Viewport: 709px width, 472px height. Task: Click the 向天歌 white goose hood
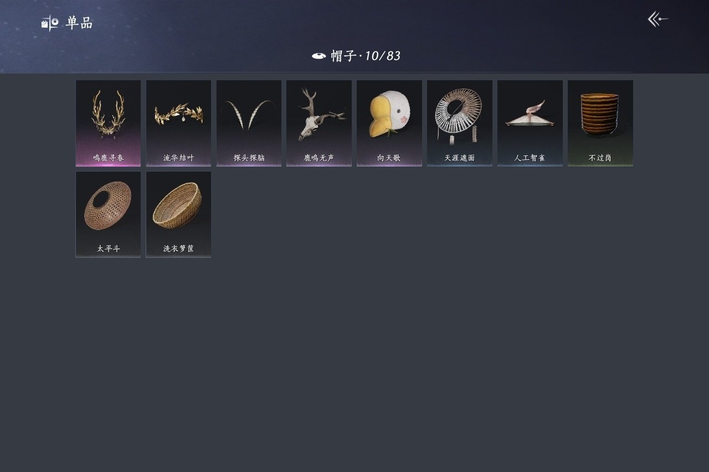[389, 123]
